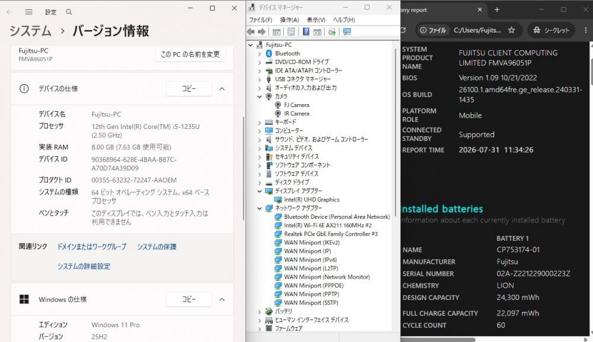Click the Settings search magnifier icon
593x342 pixels.
69,12
